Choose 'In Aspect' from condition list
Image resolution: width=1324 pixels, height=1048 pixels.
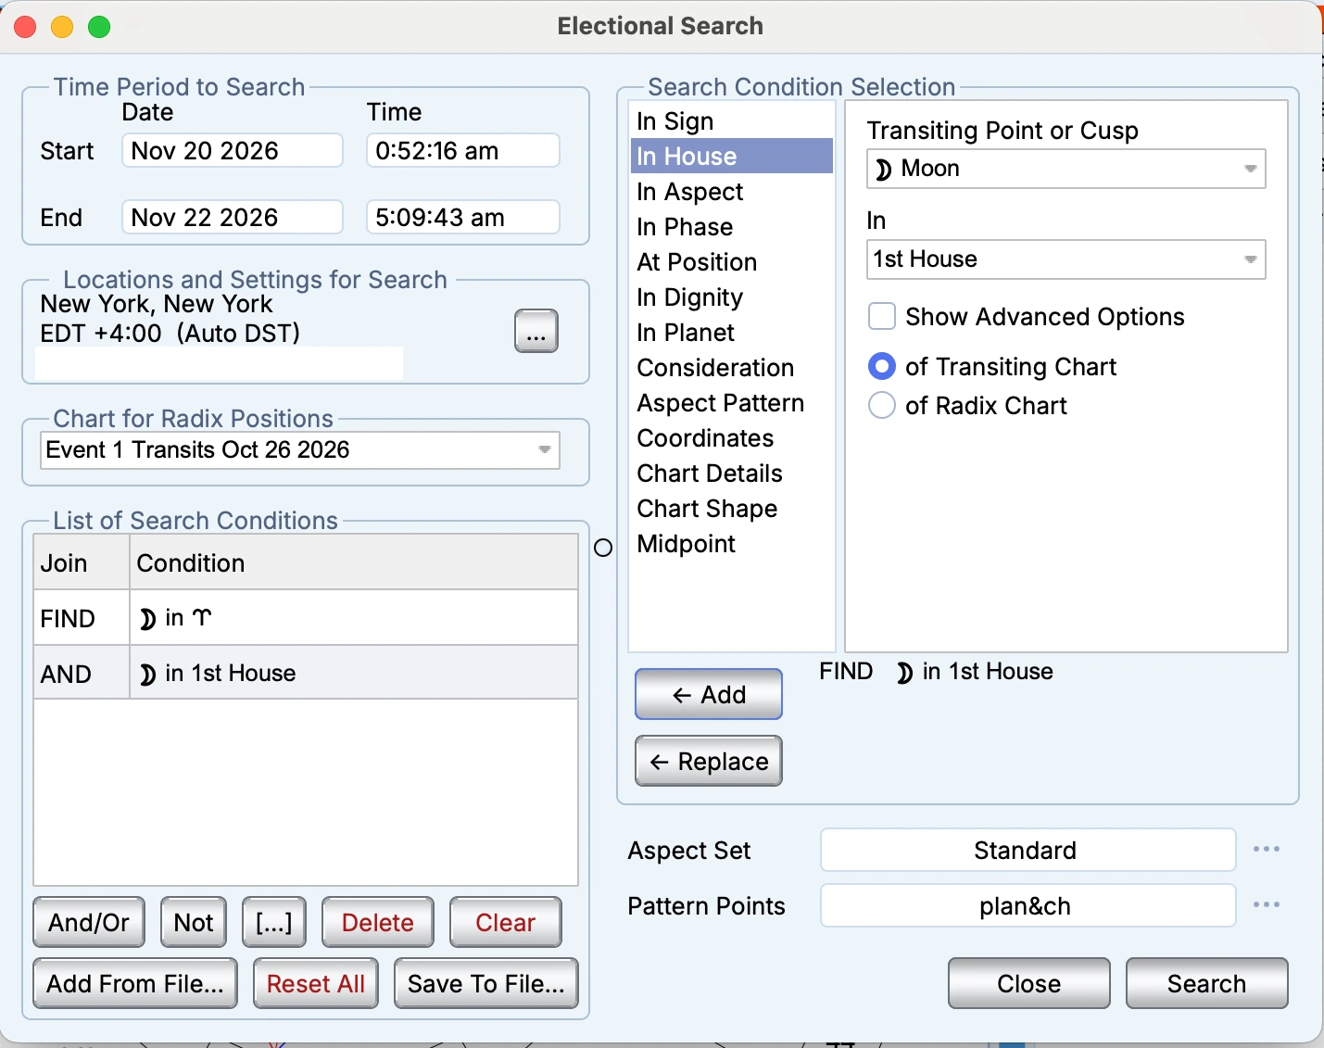pos(731,192)
